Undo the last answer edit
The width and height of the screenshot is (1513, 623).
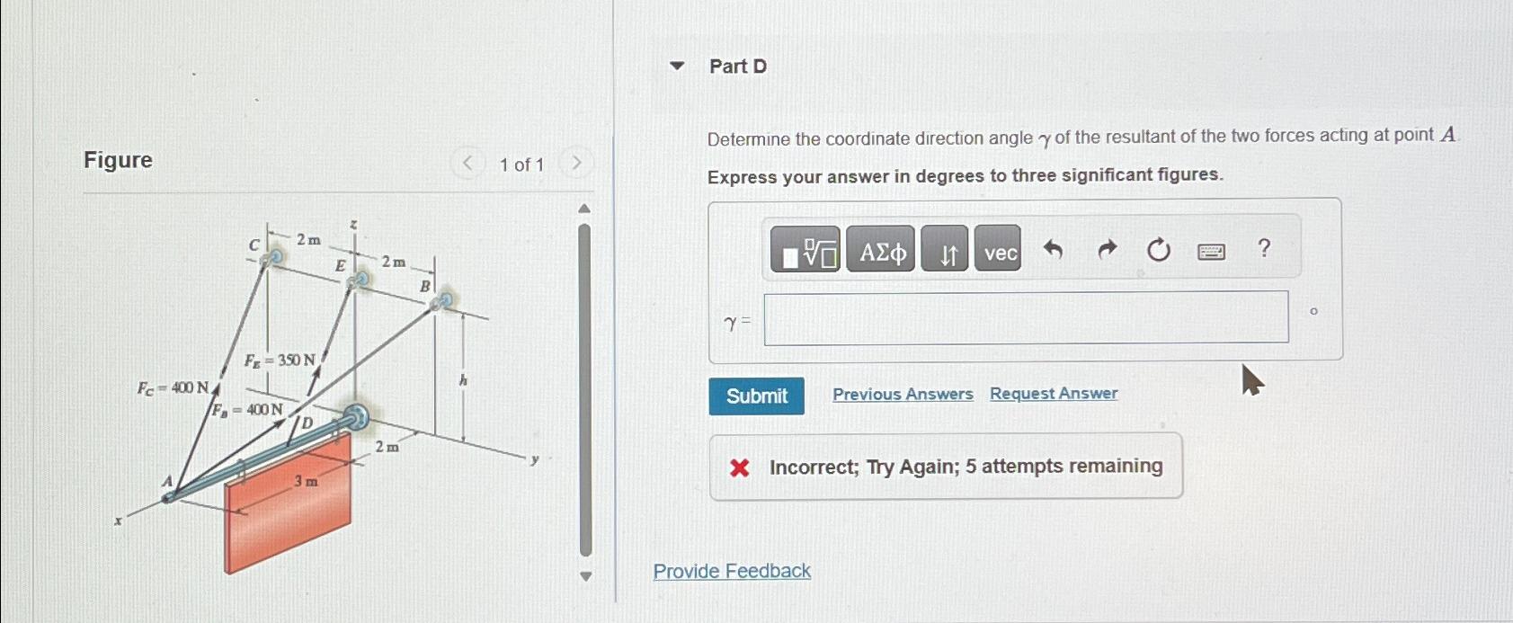point(1053,249)
